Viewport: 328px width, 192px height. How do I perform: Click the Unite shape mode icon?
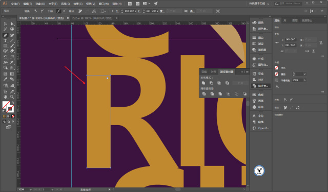(x=203, y=83)
